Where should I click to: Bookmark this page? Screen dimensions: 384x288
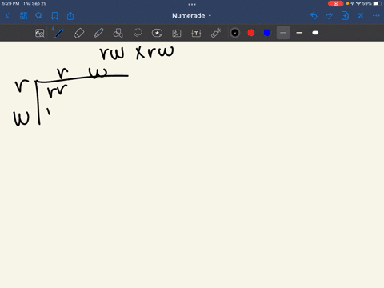point(54,16)
